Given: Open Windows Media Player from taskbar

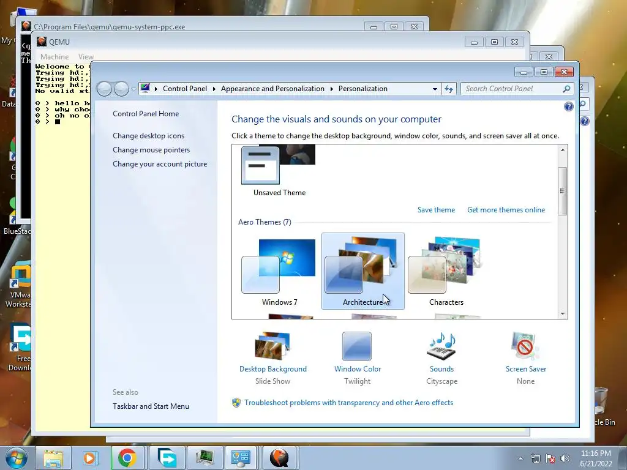Looking at the screenshot, I should 91,458.
